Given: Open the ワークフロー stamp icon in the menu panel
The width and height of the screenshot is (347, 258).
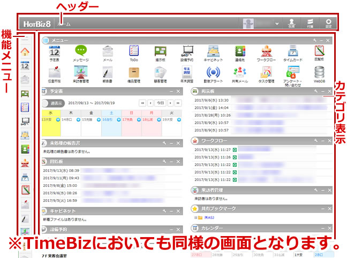Looking at the screenshot, I should point(266,51).
